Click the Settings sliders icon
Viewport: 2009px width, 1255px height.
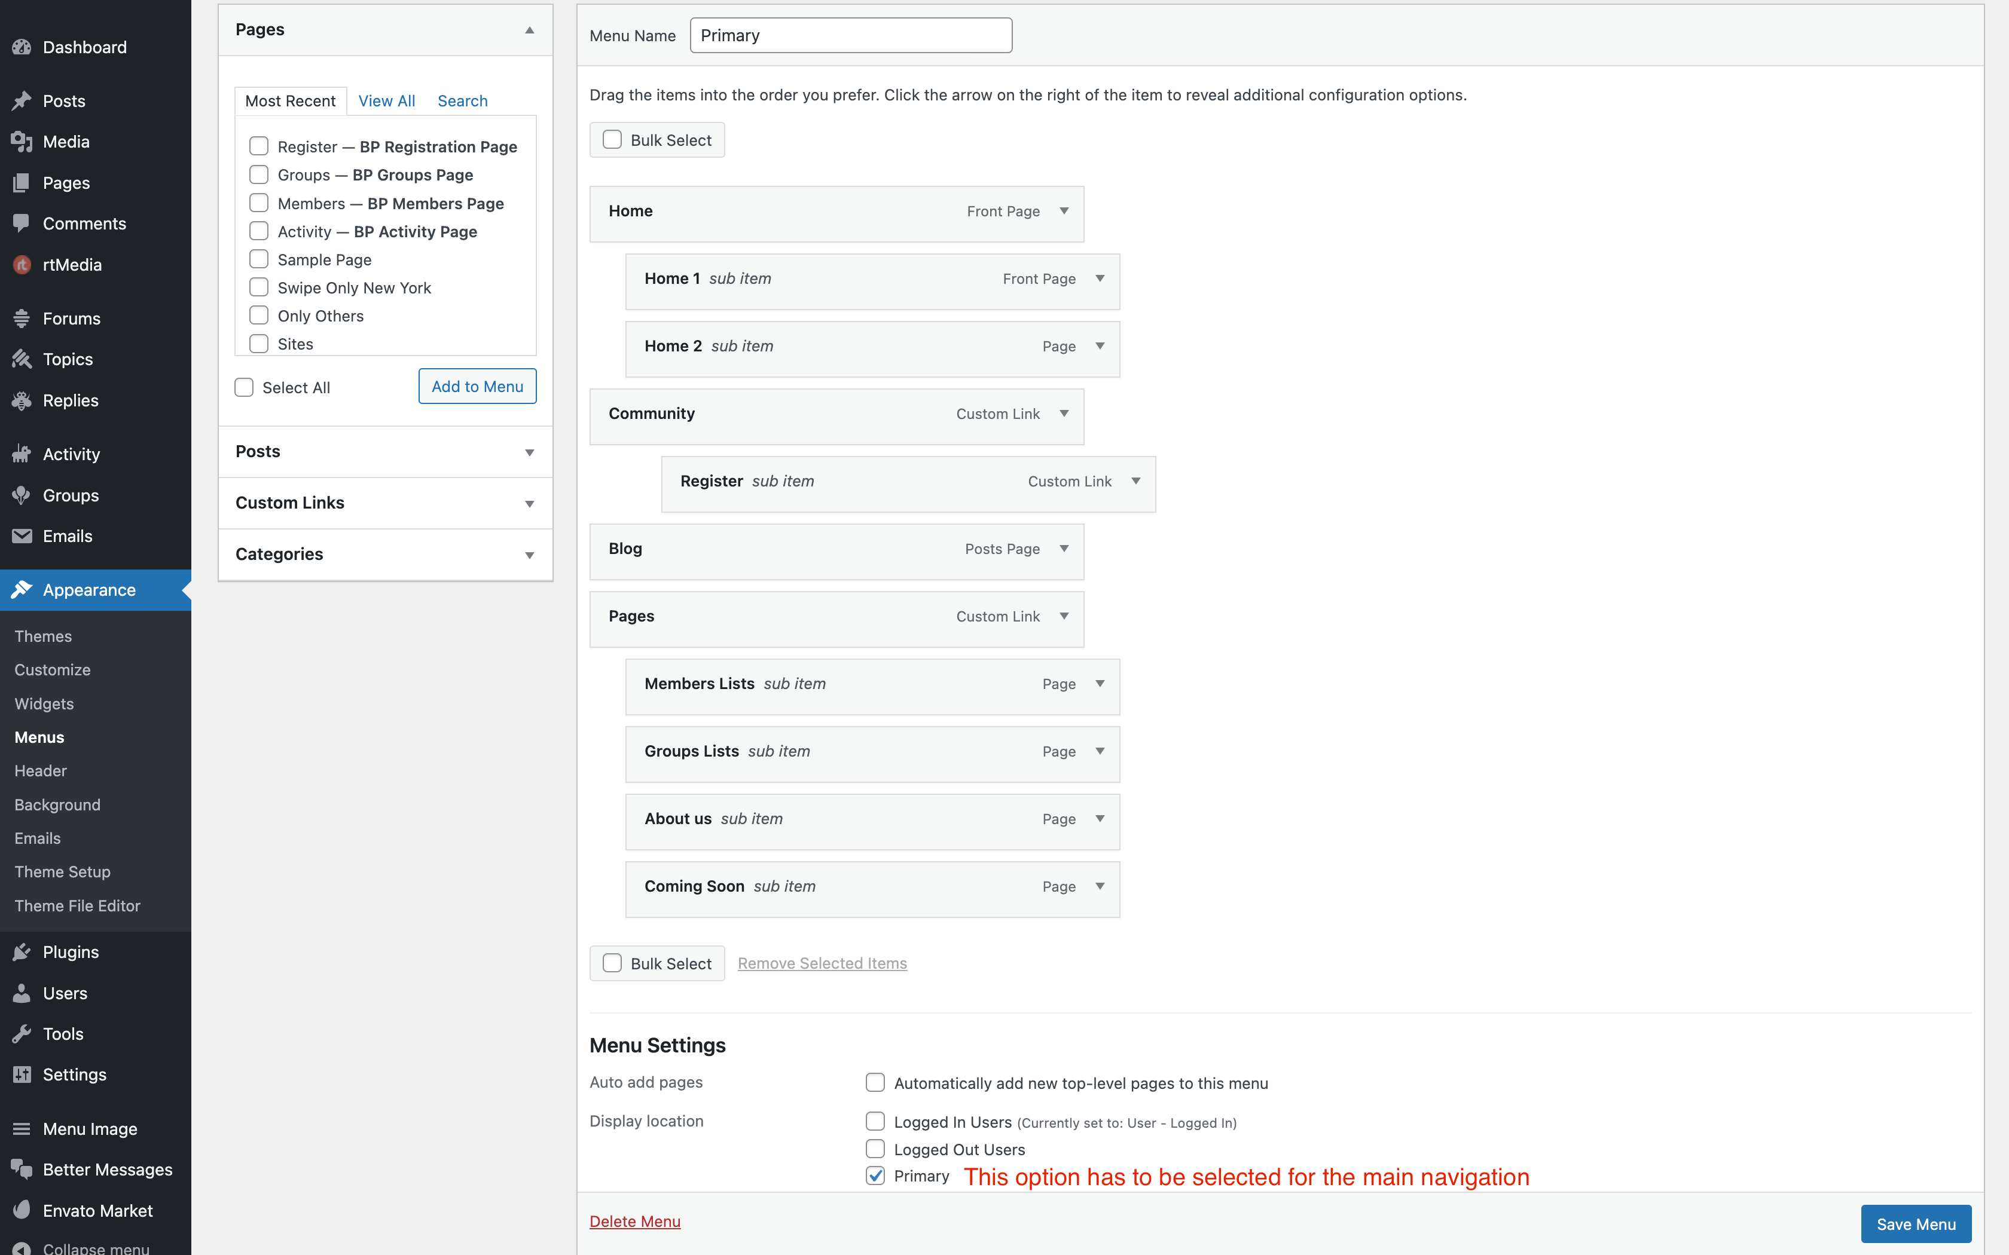pos(22,1075)
